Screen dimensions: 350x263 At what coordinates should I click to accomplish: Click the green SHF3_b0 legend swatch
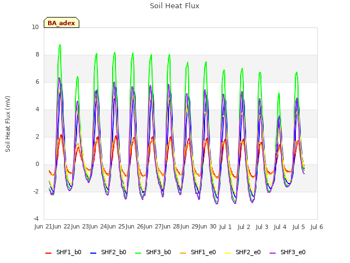tap(138, 253)
